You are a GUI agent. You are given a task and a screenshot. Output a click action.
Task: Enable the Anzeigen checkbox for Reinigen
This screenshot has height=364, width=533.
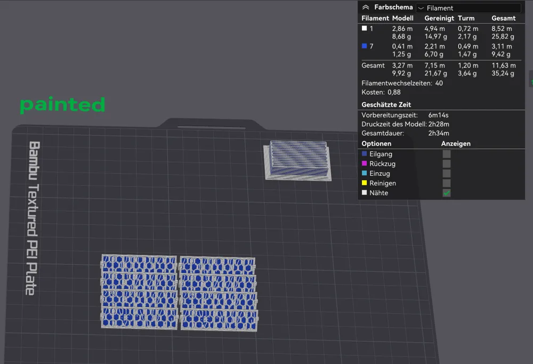tap(446, 183)
